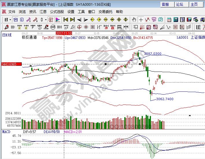Screen dimensions: 205x159
Task: Click the 主页 button
Action: click(194, 4)
